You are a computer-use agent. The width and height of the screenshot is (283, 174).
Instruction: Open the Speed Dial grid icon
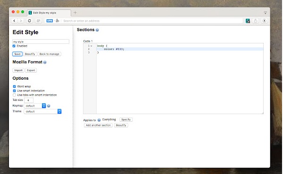point(38,21)
